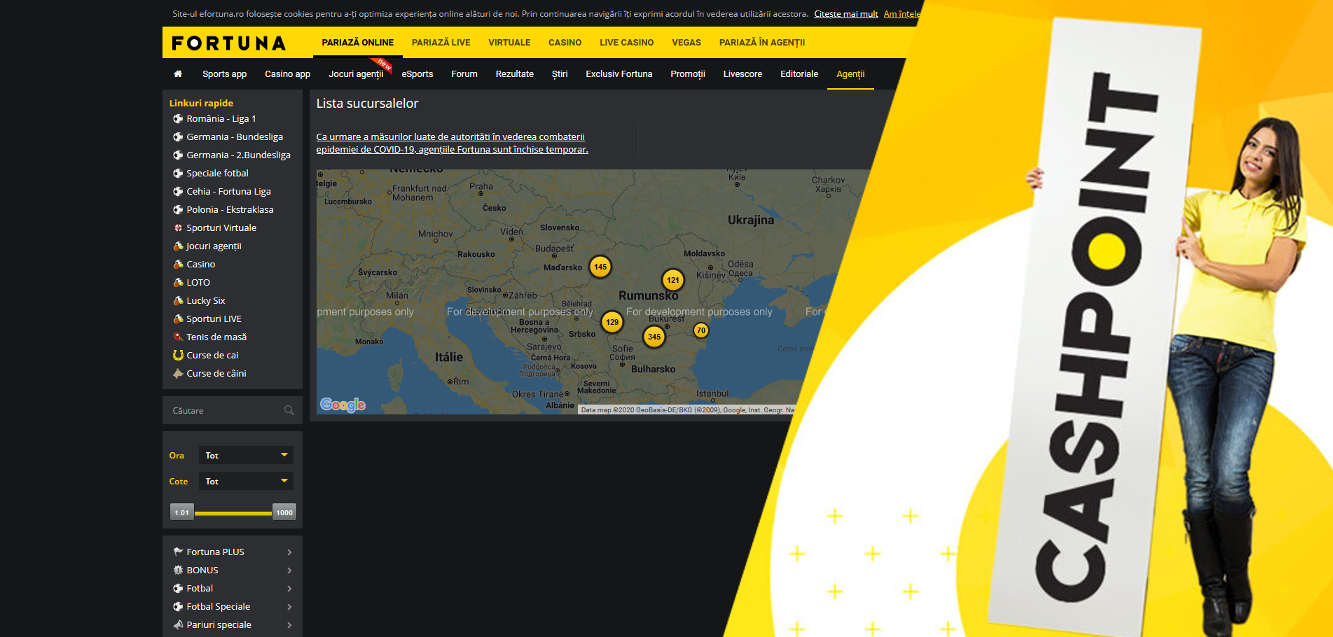Viewport: 1333px width, 637px height.
Task: Open the COVID-19 agencies closed notice link
Action: pos(453,143)
